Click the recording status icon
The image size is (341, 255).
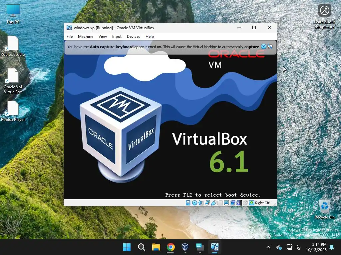tap(232, 203)
